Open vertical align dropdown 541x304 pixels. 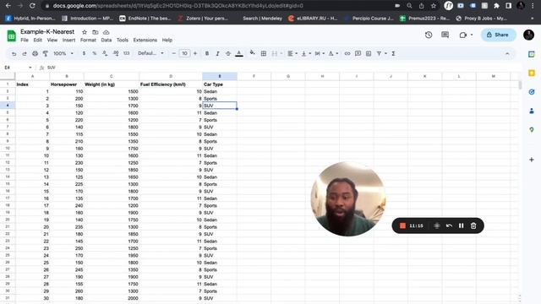(306, 54)
